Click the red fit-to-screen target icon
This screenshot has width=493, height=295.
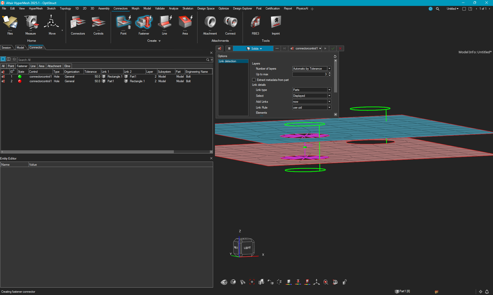(252, 282)
